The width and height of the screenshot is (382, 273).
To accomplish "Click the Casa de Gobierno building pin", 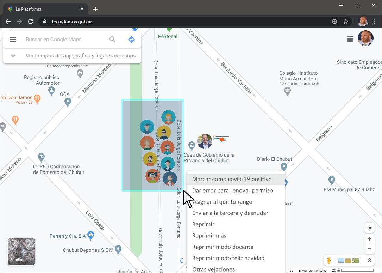I will [192, 146].
